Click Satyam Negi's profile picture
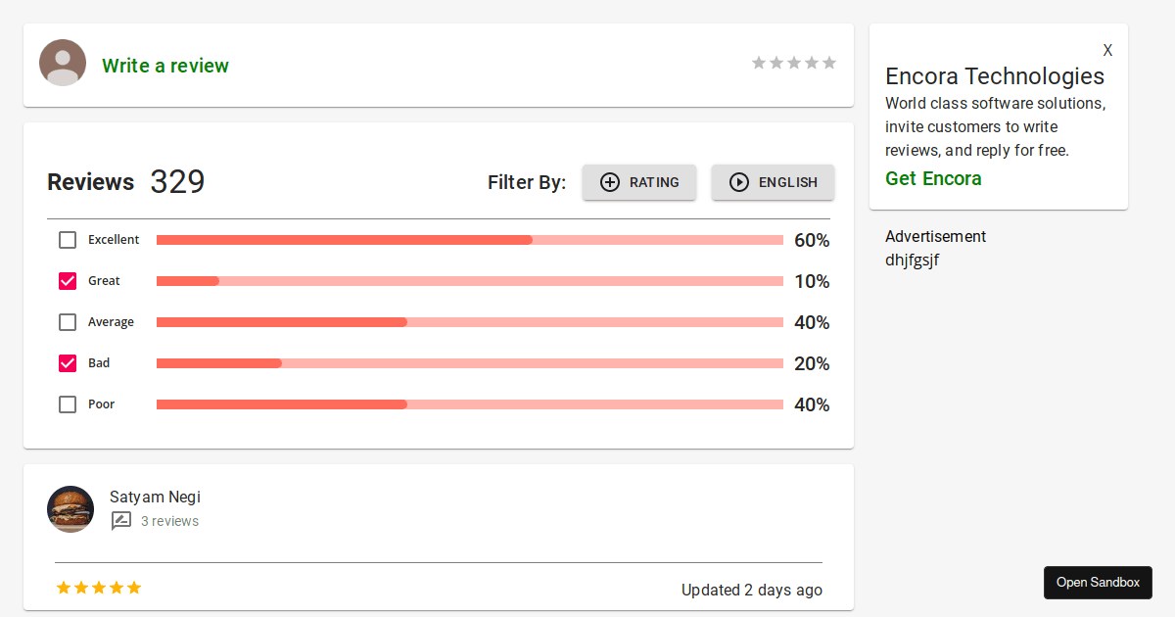The width and height of the screenshot is (1175, 617). (x=70, y=509)
